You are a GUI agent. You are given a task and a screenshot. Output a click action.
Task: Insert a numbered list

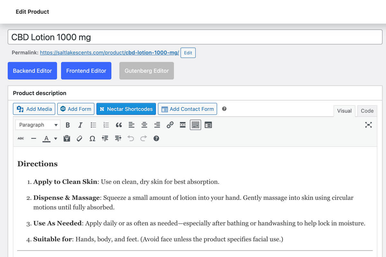(106, 125)
